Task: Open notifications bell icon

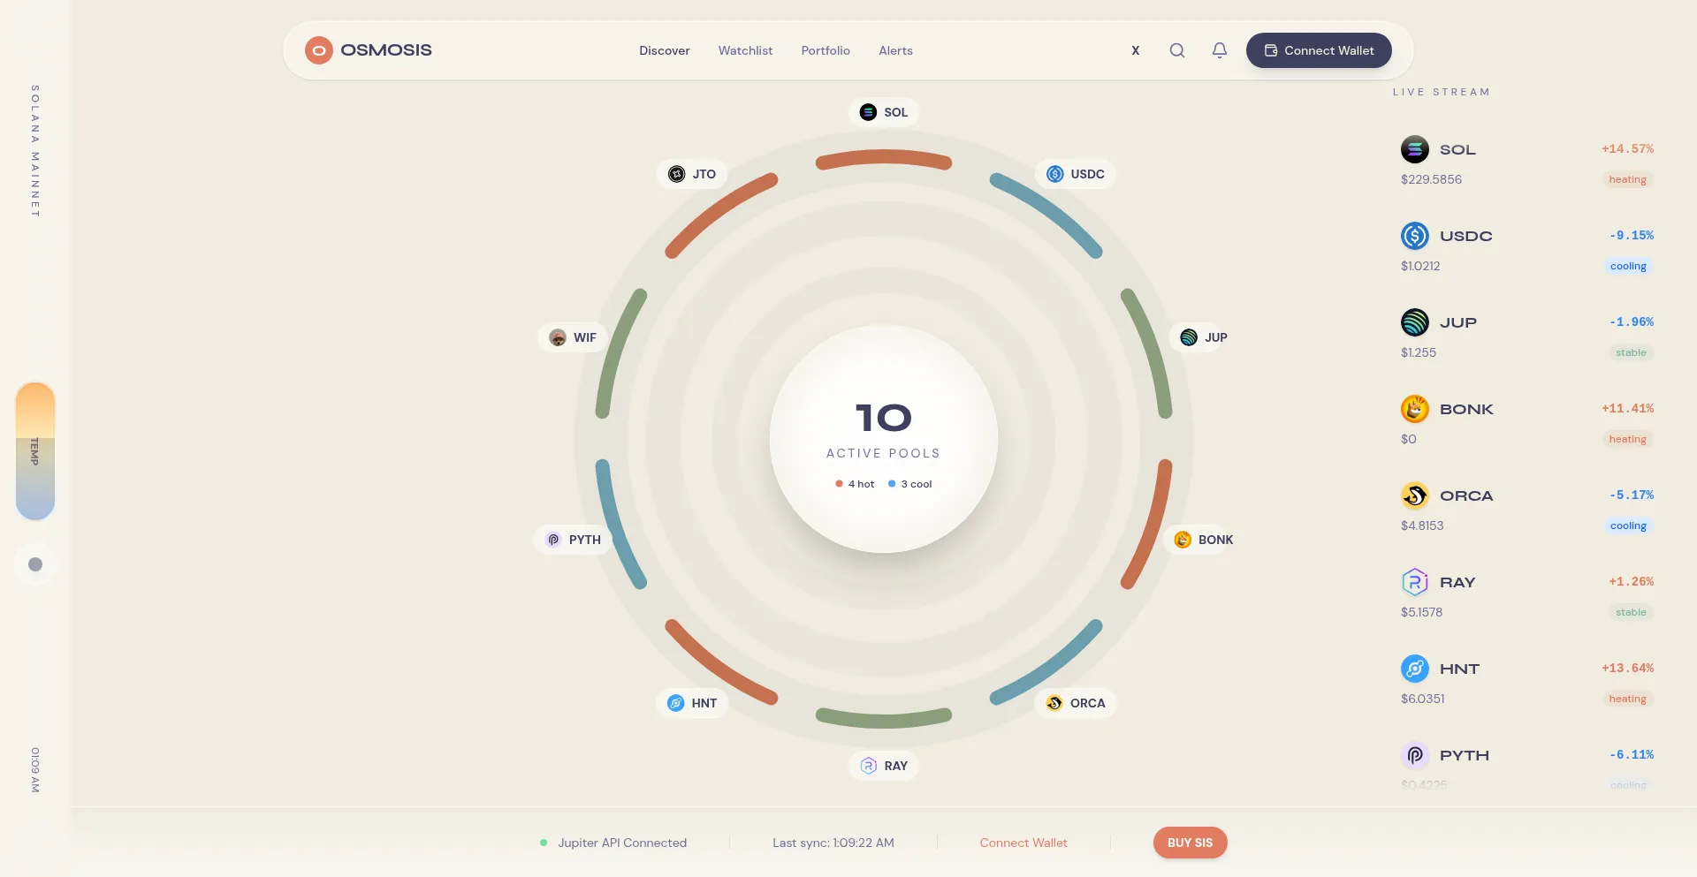Action: [1219, 50]
